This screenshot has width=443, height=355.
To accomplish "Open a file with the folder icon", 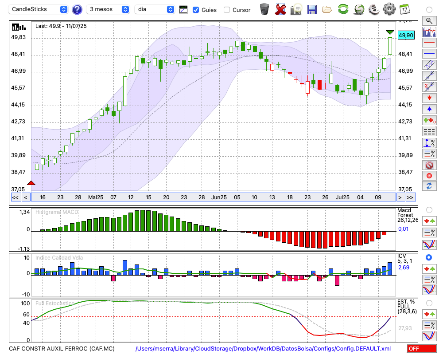I will [x=327, y=10].
